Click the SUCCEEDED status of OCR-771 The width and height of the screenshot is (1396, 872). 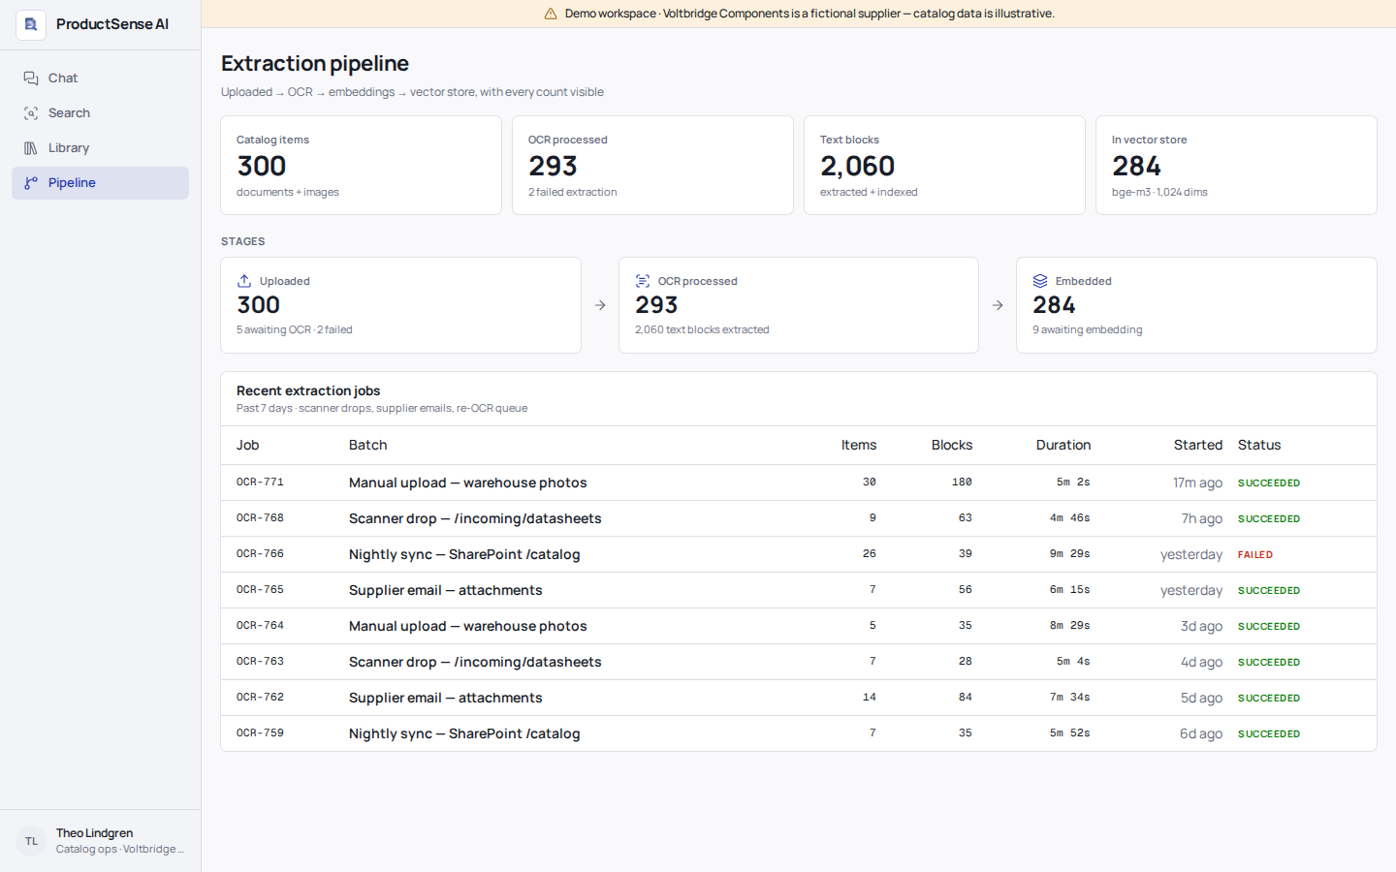coord(1269,483)
